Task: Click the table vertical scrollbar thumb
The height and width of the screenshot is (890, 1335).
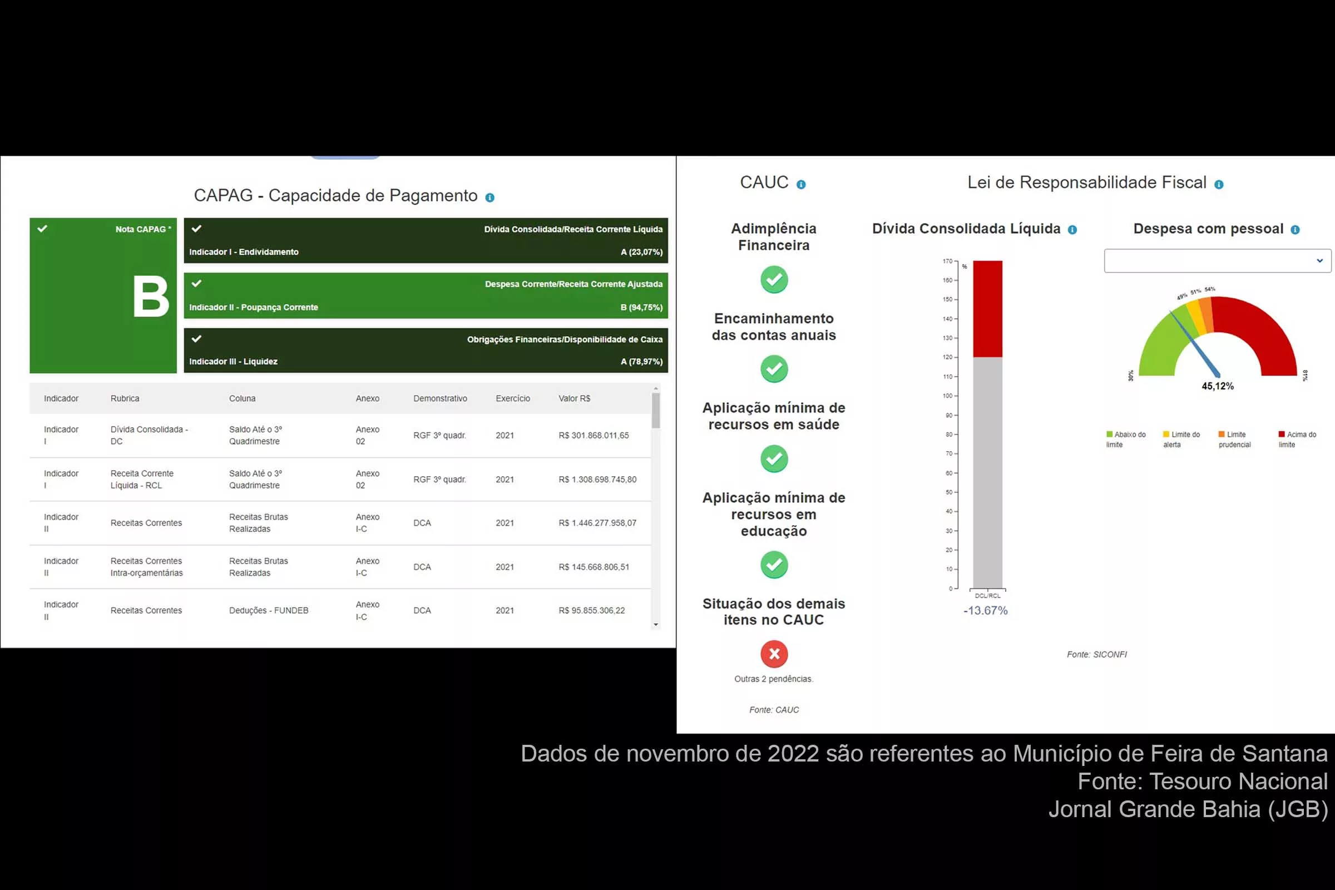Action: pyautogui.click(x=656, y=411)
